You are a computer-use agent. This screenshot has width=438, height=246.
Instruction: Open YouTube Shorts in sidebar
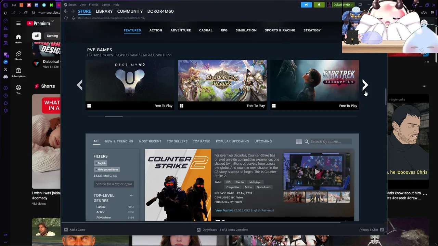coord(18,56)
